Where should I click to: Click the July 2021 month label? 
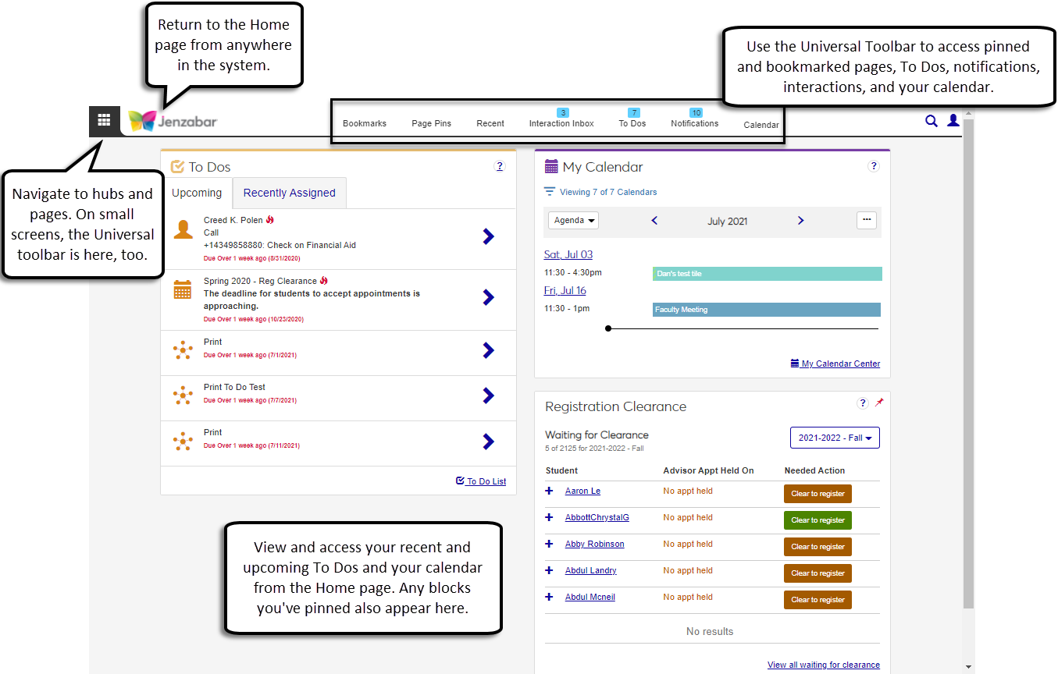pos(728,222)
